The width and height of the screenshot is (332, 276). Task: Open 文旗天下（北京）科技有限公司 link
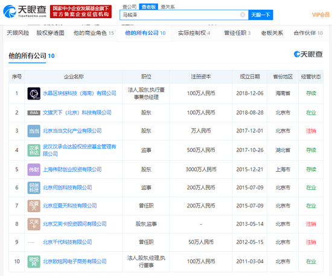click(x=77, y=113)
